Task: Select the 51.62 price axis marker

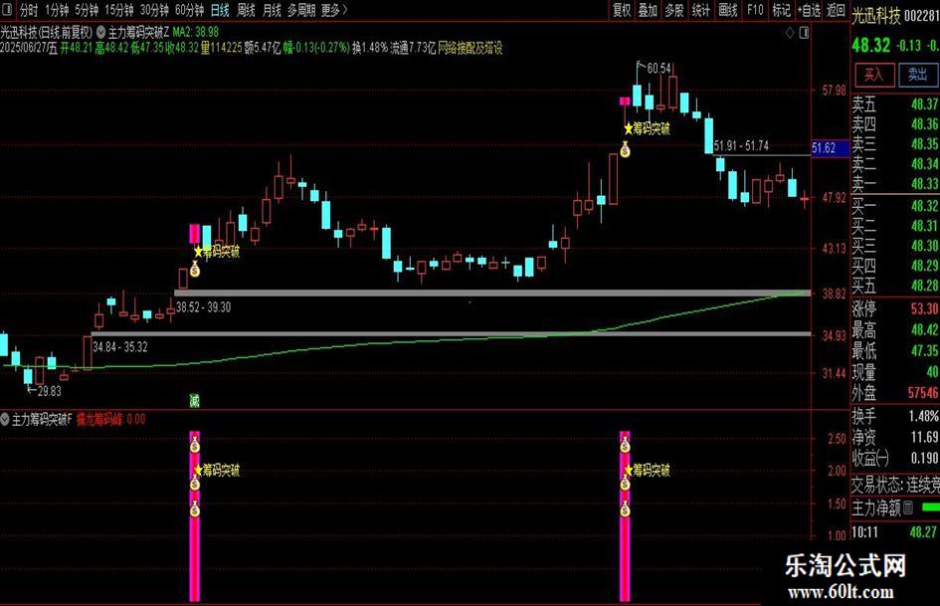Action: click(x=831, y=148)
